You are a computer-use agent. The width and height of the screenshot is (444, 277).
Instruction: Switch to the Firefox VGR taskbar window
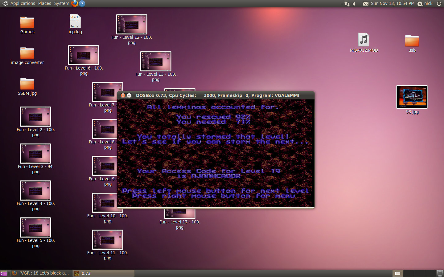click(x=41, y=273)
